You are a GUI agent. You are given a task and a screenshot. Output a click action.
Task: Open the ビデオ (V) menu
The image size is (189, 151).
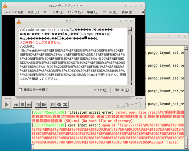click(x=75, y=12)
